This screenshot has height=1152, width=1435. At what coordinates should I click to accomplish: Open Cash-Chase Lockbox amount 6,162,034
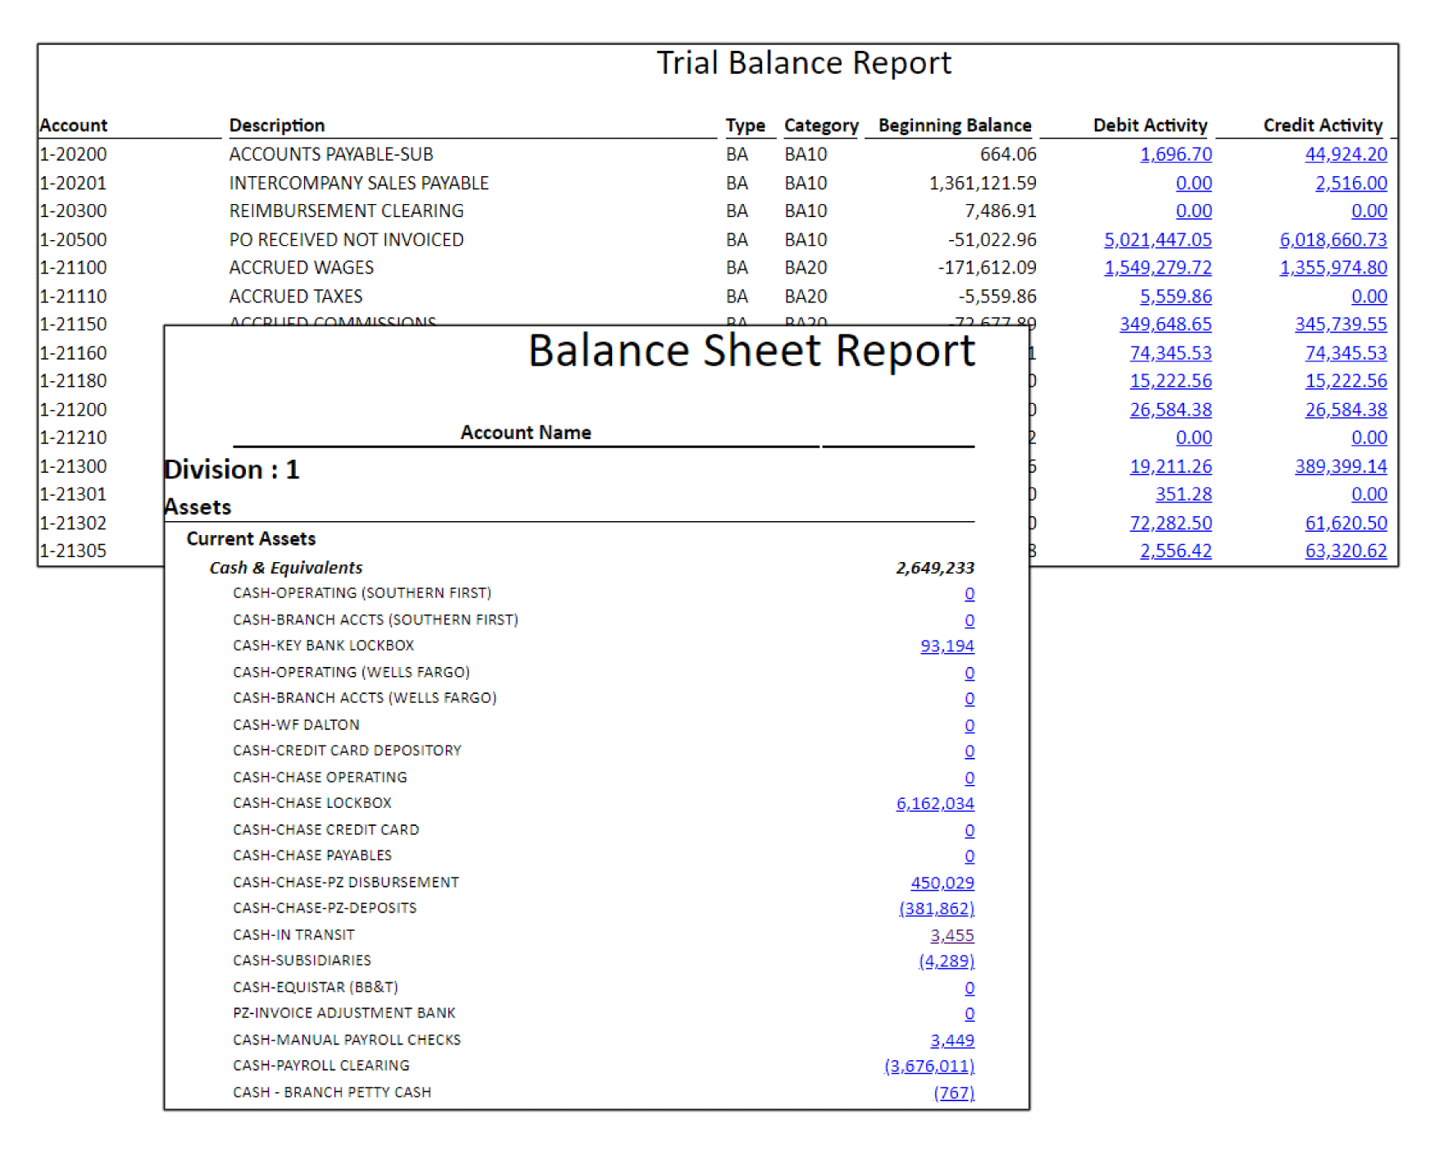tap(934, 803)
